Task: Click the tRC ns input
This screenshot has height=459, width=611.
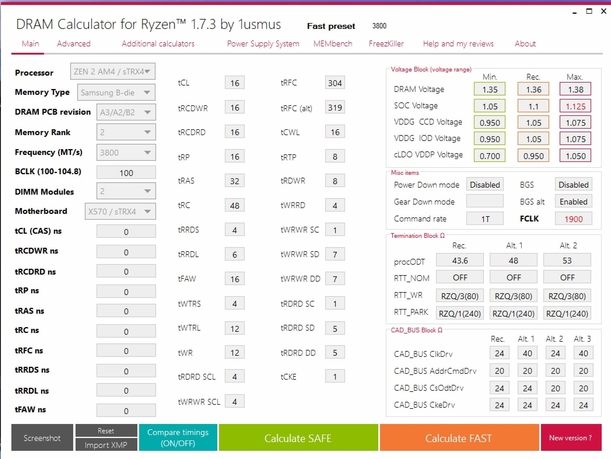Action: click(x=126, y=331)
